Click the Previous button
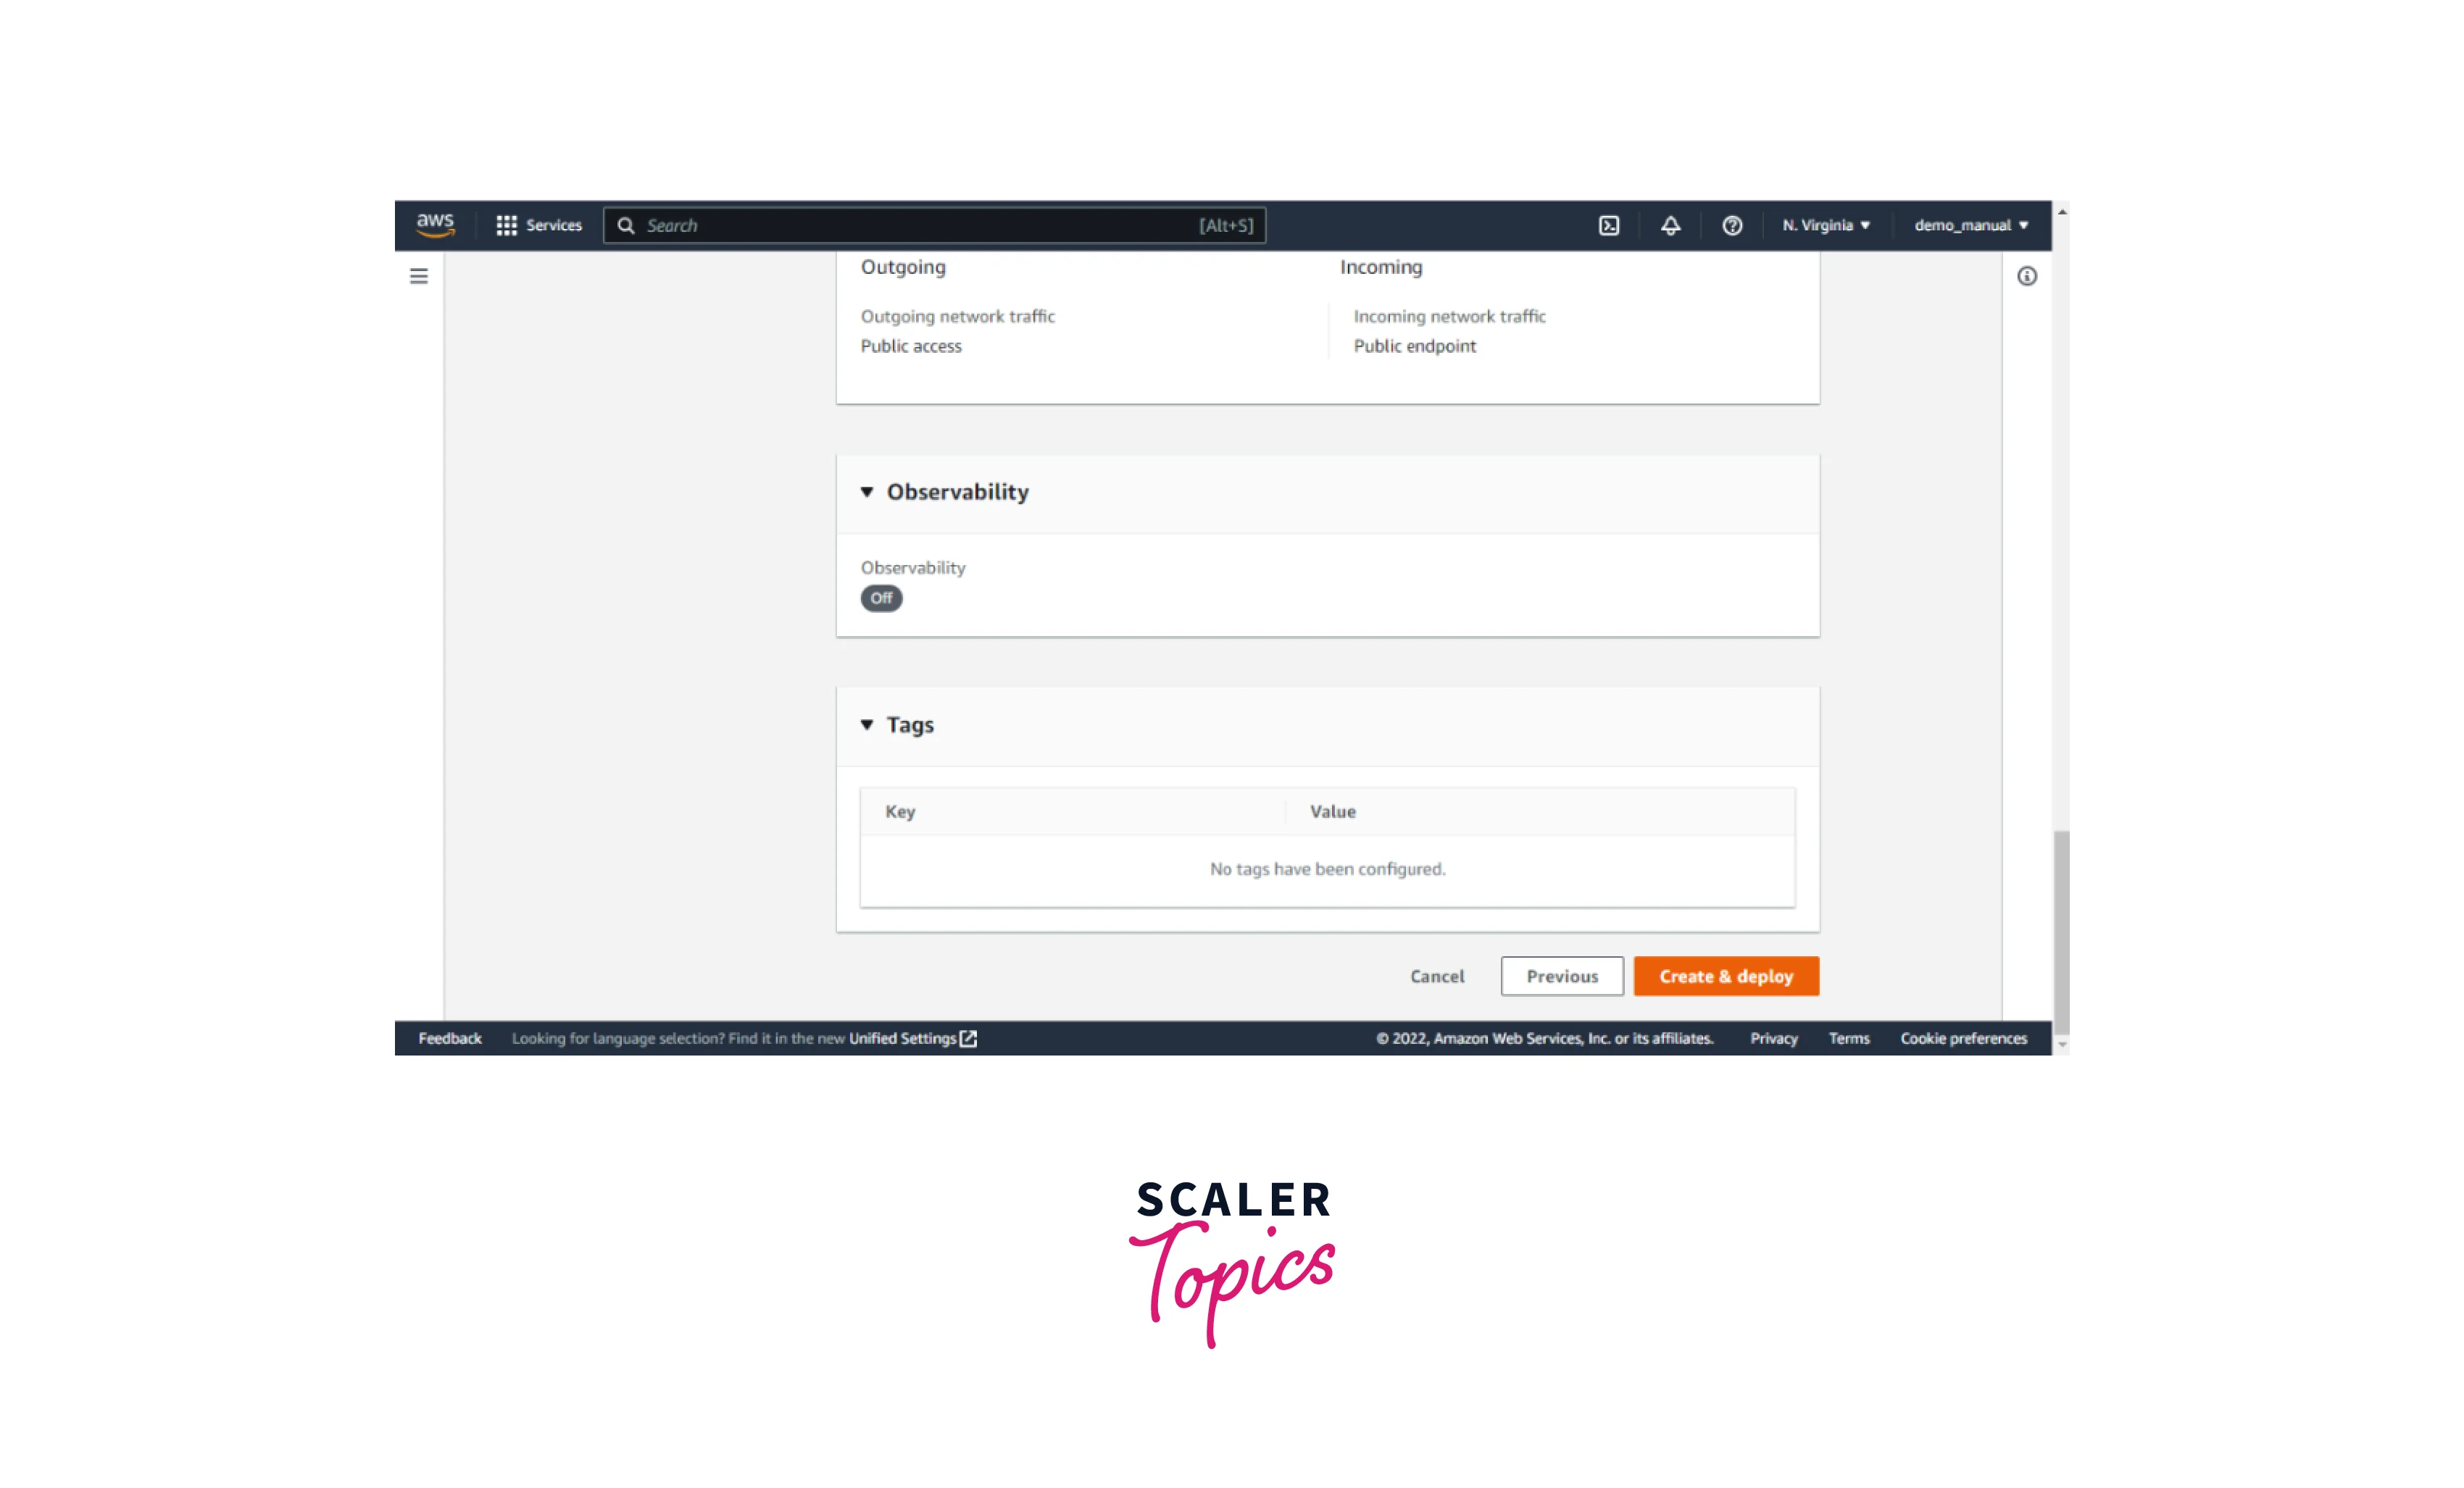This screenshot has height=1488, width=2464. click(x=1560, y=976)
